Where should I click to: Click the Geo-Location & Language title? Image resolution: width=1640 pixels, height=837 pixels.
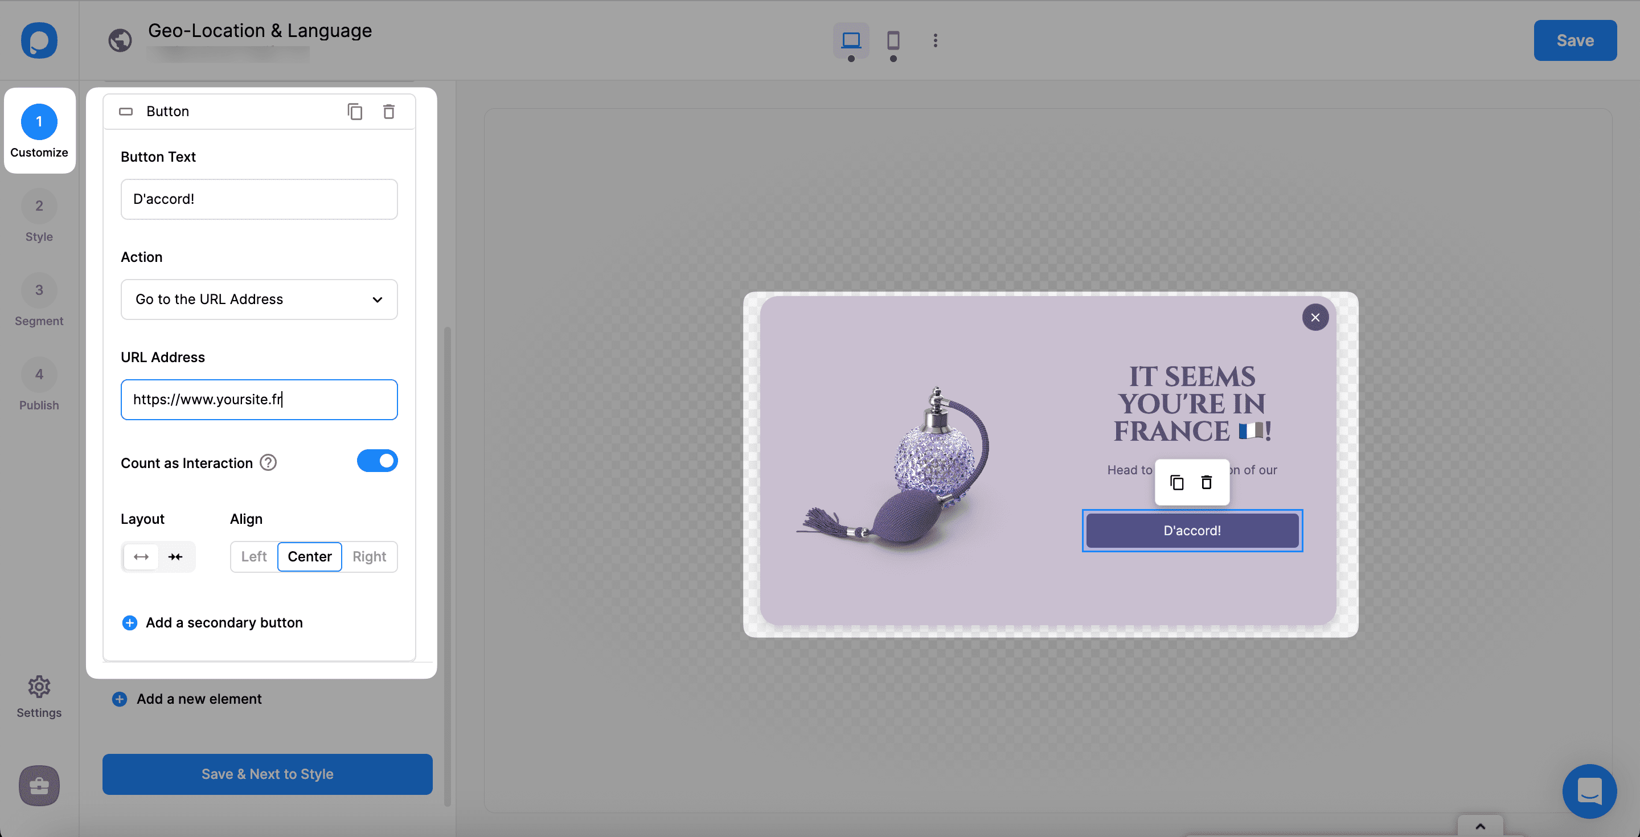tap(260, 31)
